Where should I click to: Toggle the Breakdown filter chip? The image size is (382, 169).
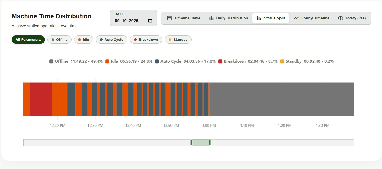(x=146, y=40)
